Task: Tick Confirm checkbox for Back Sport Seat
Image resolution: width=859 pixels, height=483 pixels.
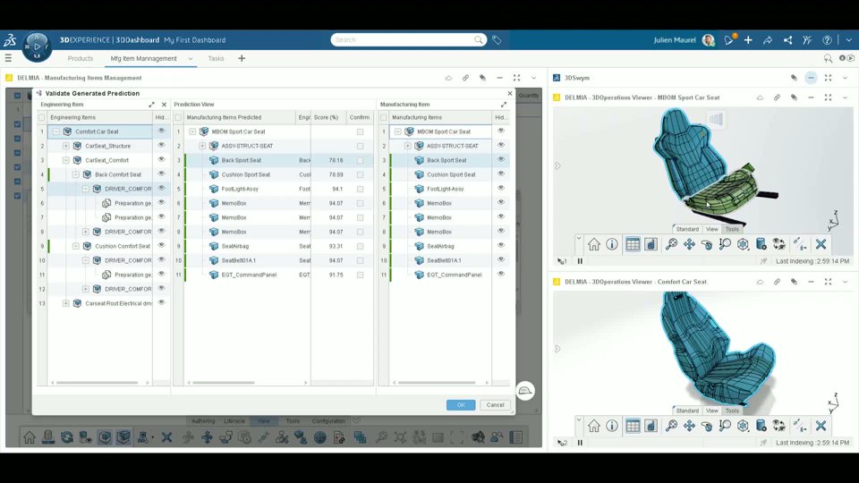Action: [360, 160]
